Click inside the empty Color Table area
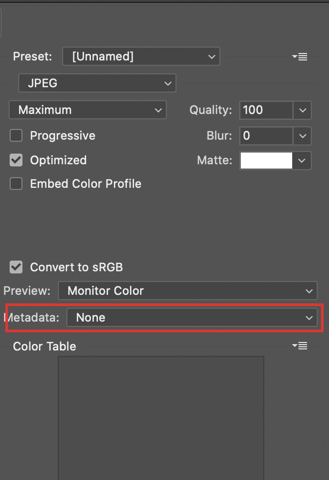 coord(160,417)
